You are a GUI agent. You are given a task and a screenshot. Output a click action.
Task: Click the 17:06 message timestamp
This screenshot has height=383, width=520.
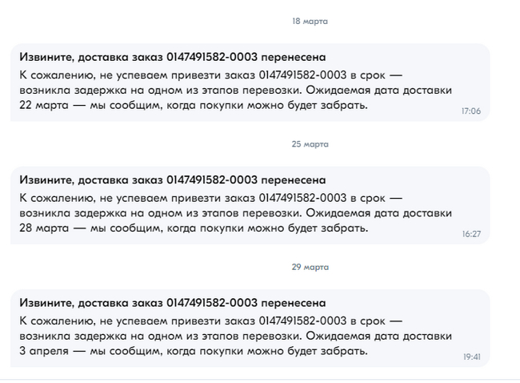[470, 111]
